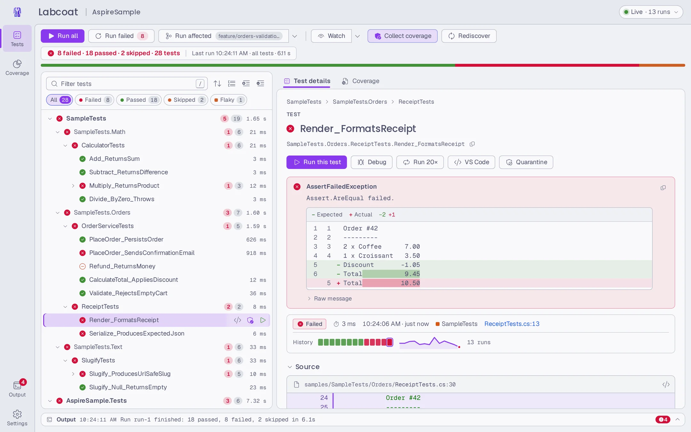Toggle the Collect coverage button
691x432 pixels.
click(402, 36)
